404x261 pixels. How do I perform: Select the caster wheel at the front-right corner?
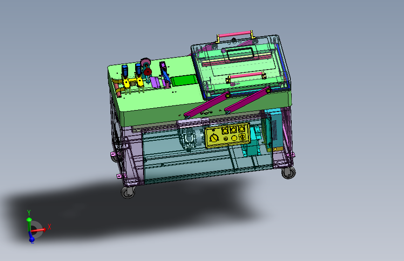tap(288, 172)
